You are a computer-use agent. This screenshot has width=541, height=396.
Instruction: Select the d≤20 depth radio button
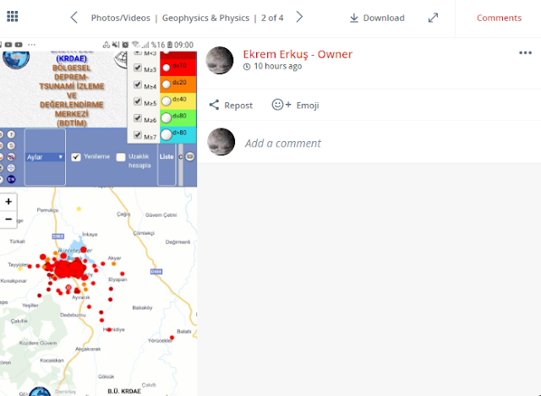(167, 84)
